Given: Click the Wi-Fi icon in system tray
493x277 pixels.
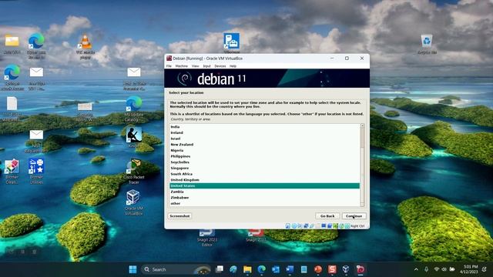Looking at the screenshot, I should (x=437, y=269).
